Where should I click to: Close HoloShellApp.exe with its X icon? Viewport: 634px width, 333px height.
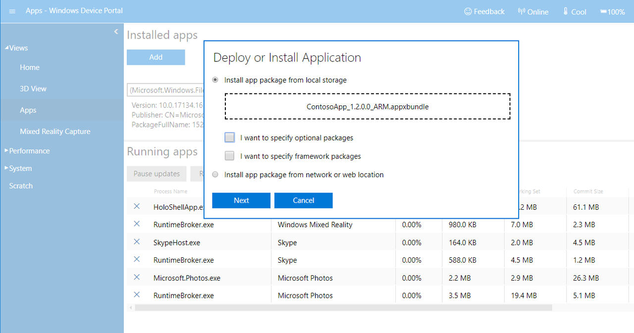point(137,206)
